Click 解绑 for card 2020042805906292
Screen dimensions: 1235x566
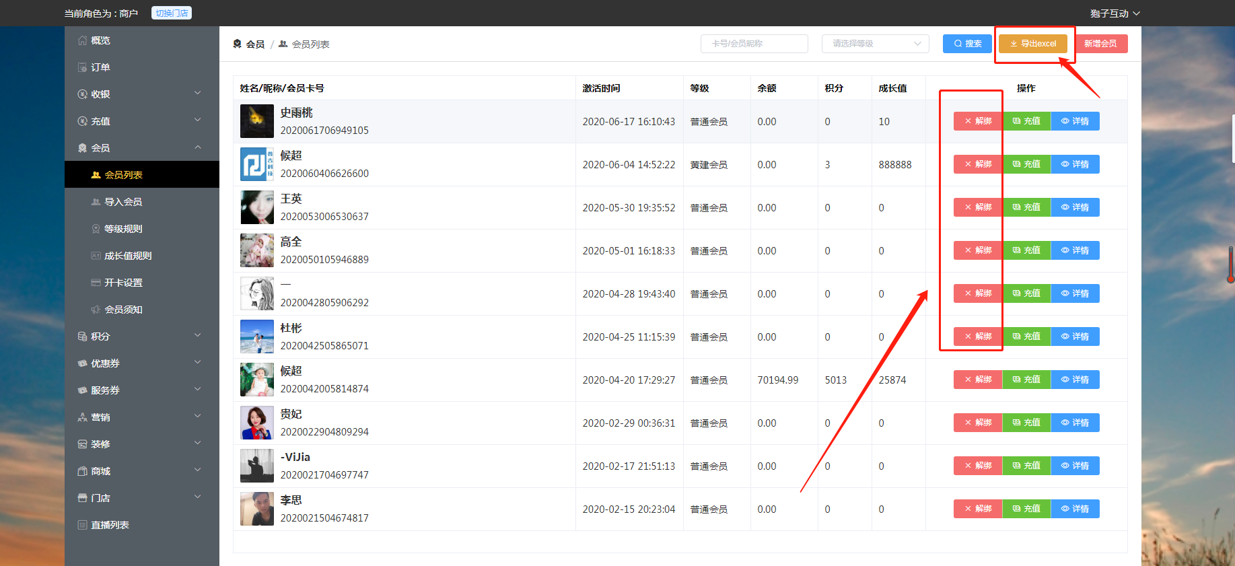pyautogui.click(x=978, y=293)
